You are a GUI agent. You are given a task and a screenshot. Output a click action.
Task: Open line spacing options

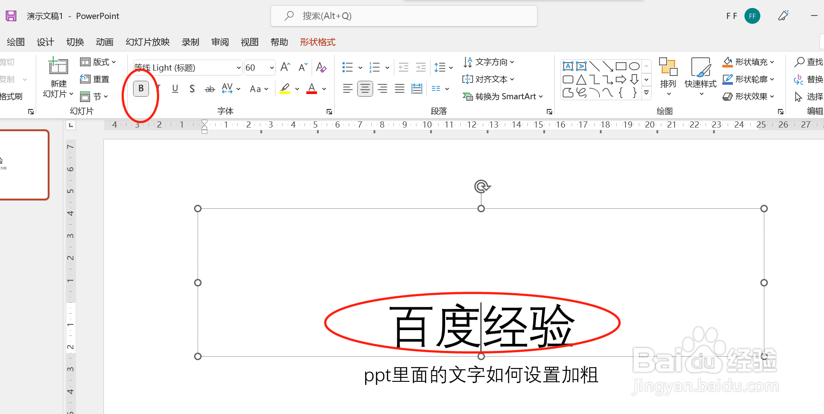(x=443, y=67)
